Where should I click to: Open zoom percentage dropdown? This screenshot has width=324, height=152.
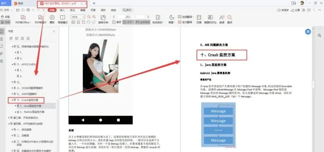pyautogui.click(x=84, y=17)
